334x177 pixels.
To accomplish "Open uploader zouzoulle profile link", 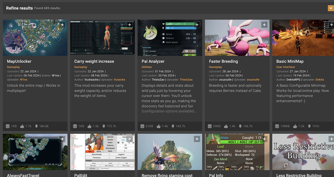I will click(253, 80).
